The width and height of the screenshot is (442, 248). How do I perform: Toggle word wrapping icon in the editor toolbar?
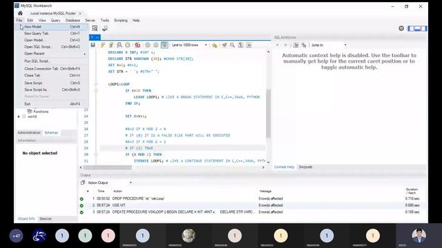(x=249, y=45)
